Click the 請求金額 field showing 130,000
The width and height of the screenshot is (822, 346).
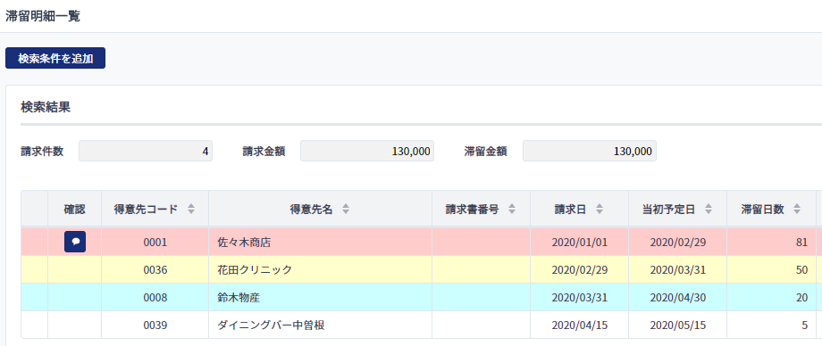pyautogui.click(x=367, y=152)
